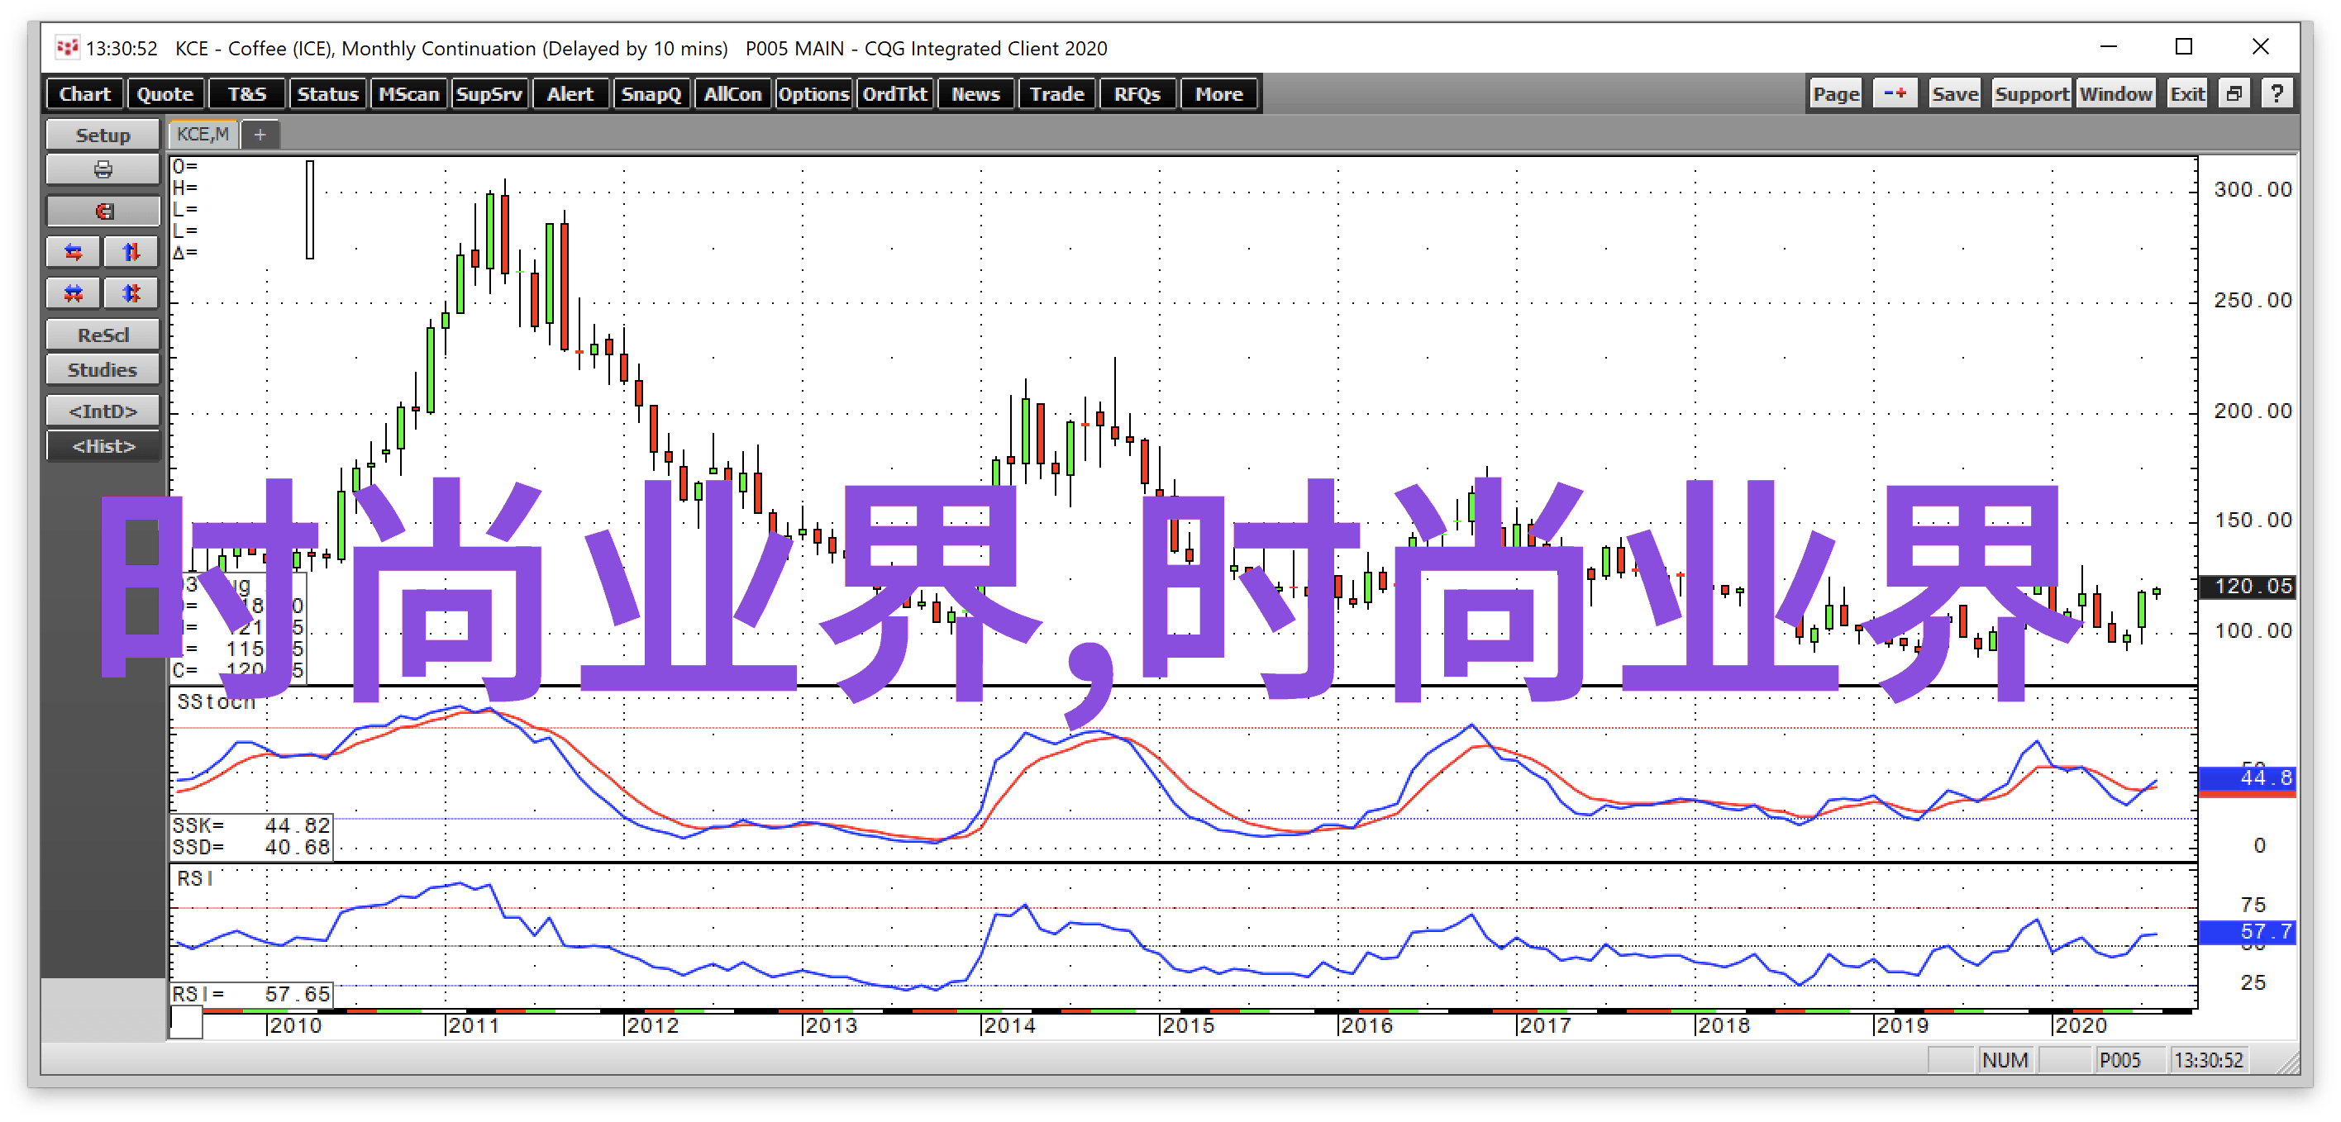Select the KCE,M chart tab
Viewport: 2341px width, 1122px height.
203,135
